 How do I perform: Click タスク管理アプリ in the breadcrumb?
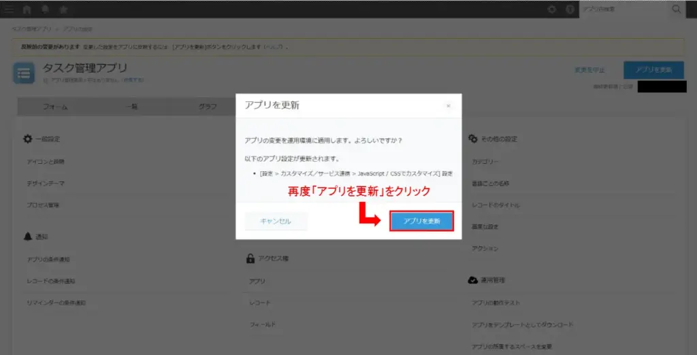pyautogui.click(x=31, y=29)
